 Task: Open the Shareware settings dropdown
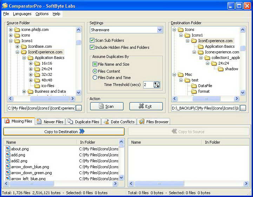point(160,30)
